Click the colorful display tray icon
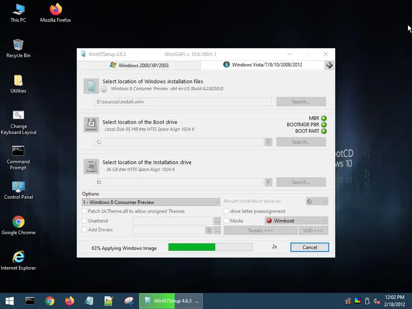This screenshot has height=309, width=412. click(358, 301)
